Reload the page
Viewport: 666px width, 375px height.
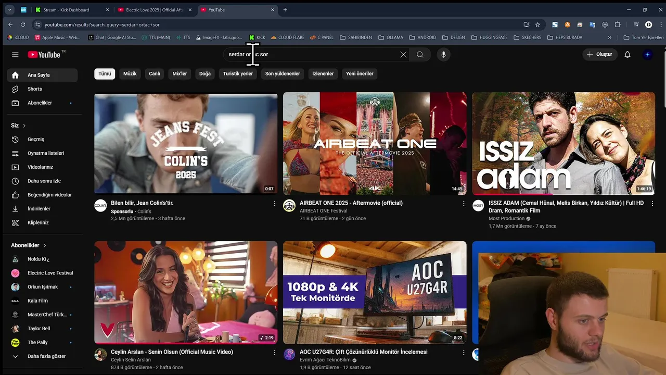[x=23, y=24]
